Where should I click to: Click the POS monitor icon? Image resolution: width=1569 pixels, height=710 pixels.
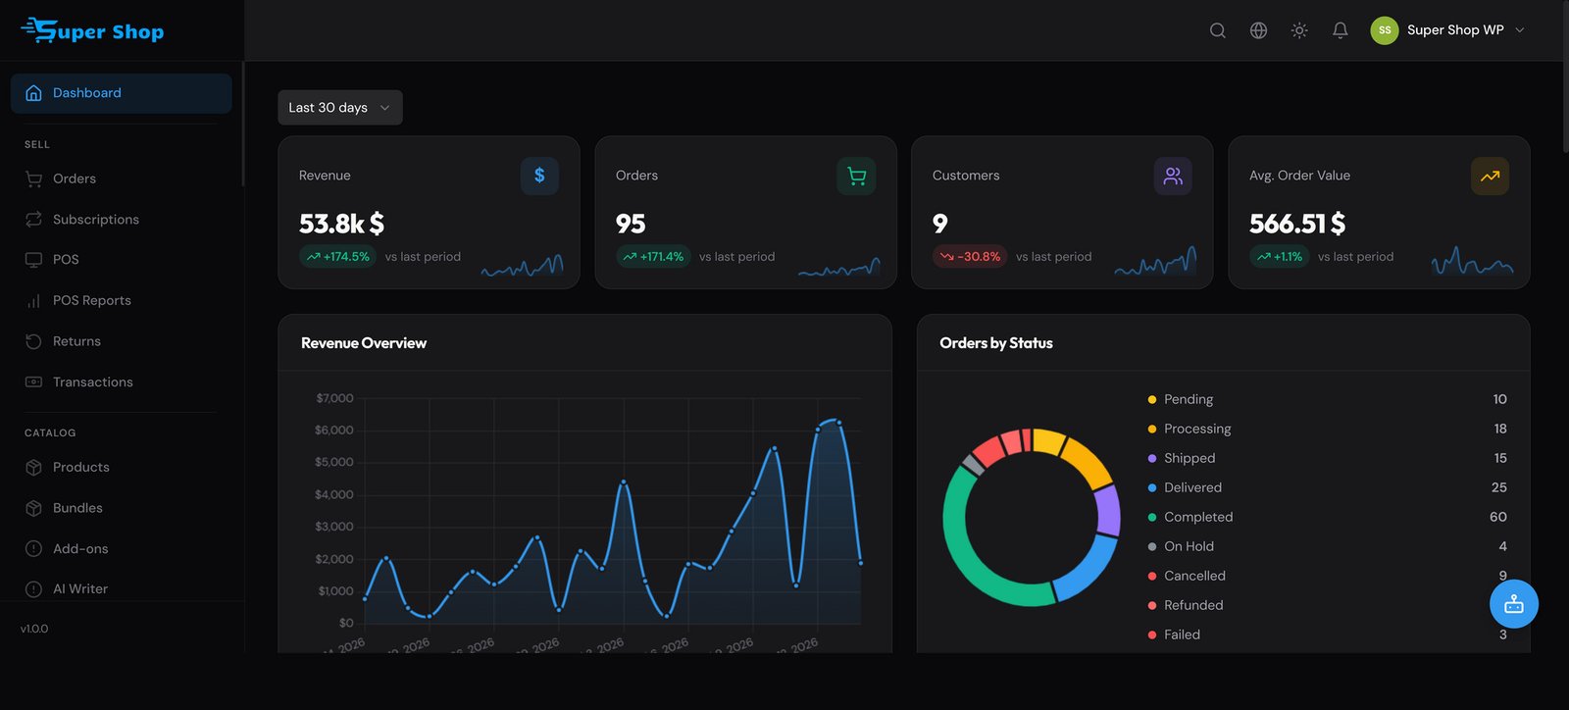click(33, 260)
